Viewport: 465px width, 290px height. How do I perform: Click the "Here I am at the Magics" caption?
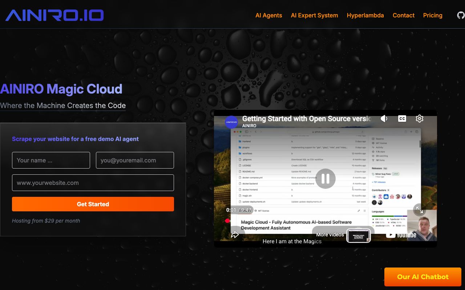click(292, 241)
